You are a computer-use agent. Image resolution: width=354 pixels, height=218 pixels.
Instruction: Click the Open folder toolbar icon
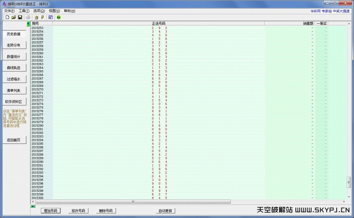coord(14,17)
